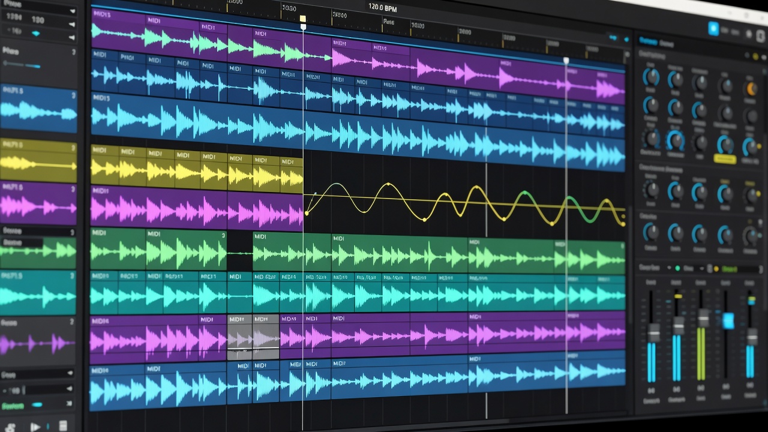Image resolution: width=768 pixels, height=432 pixels.
Task: Click the play button in the transport
Action: coord(35,427)
